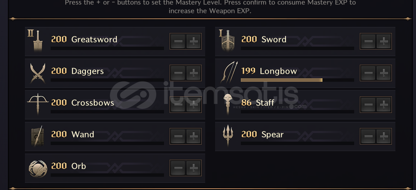Increase Greatsword mastery with plus button
This screenshot has height=190, width=416.
[x=194, y=41]
